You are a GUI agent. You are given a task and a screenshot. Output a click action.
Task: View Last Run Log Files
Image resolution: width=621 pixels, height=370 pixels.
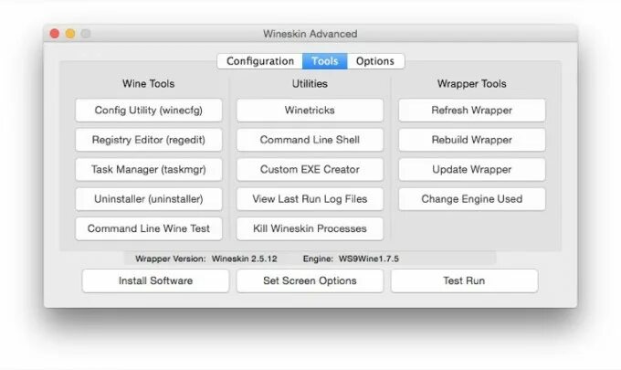(310, 198)
